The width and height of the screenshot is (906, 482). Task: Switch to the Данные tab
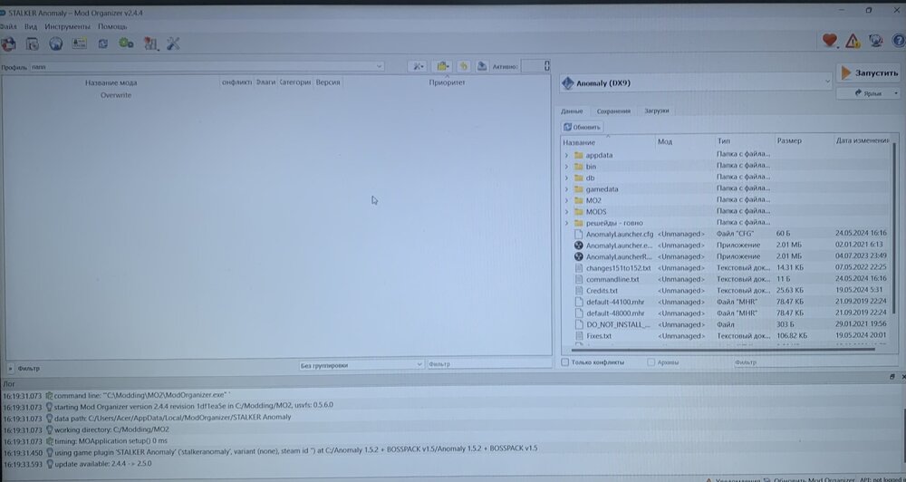point(572,111)
